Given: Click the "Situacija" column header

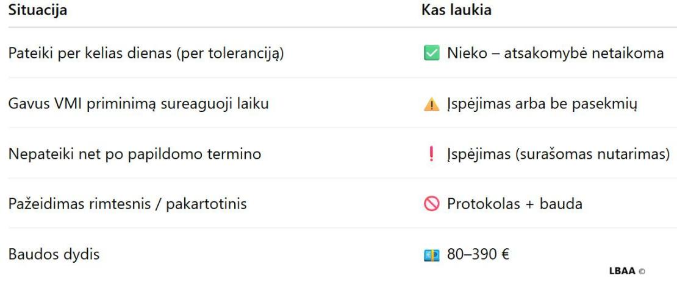Looking at the screenshot, I should 38,10.
